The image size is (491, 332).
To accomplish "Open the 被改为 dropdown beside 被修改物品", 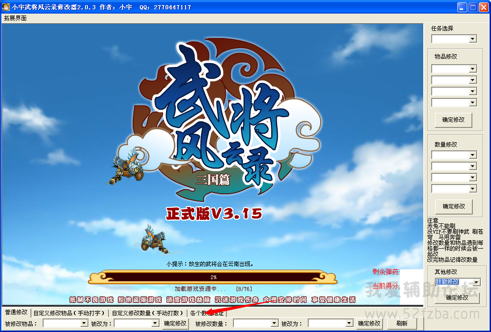I will pos(155,323).
